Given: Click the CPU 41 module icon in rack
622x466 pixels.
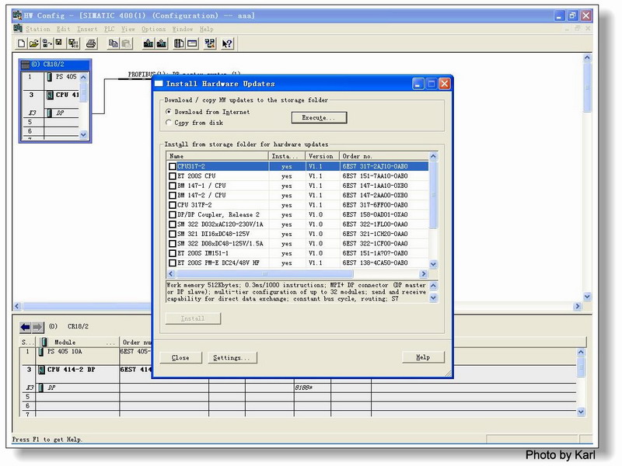Looking at the screenshot, I should tap(50, 95).
